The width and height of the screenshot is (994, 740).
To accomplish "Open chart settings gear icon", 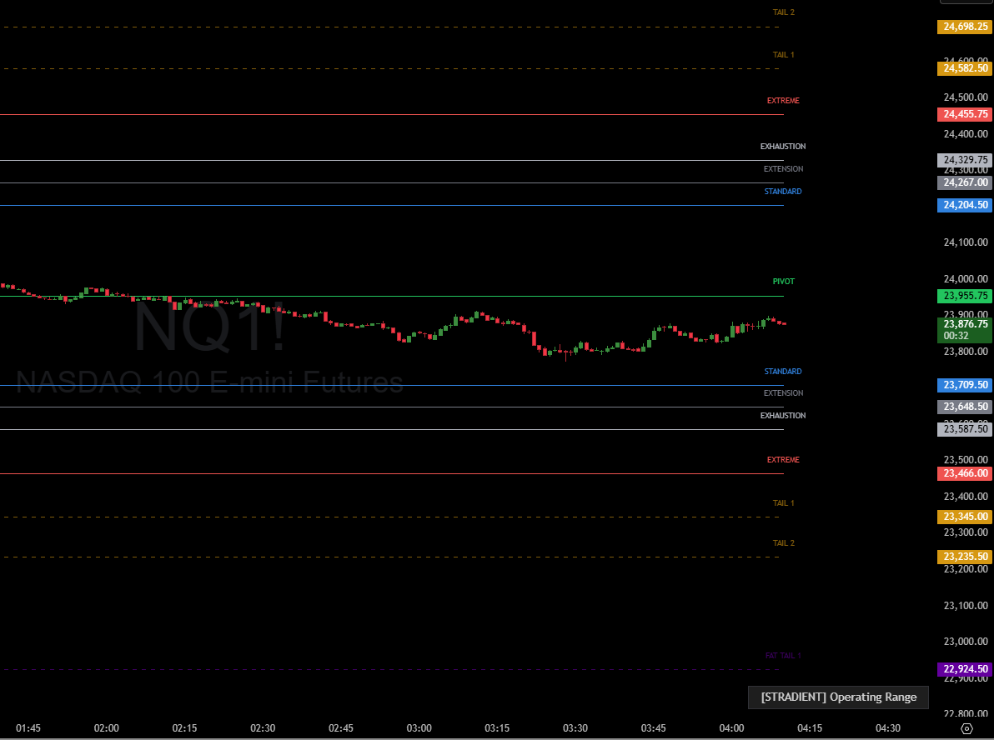I will point(966,728).
